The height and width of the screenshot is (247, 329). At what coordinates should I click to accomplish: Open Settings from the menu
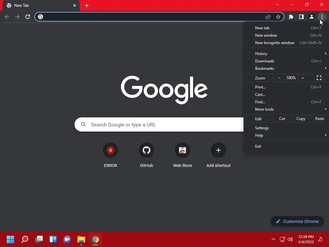[286, 128]
